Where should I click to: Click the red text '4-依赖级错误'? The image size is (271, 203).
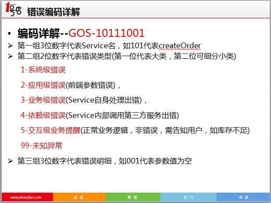pyautogui.click(x=43, y=115)
